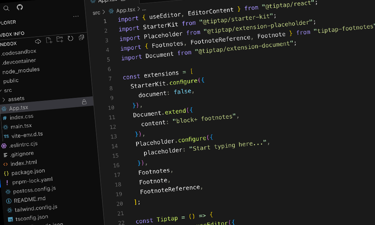Expand the assets folder
Screen dimensions: 375x225
click(16, 99)
